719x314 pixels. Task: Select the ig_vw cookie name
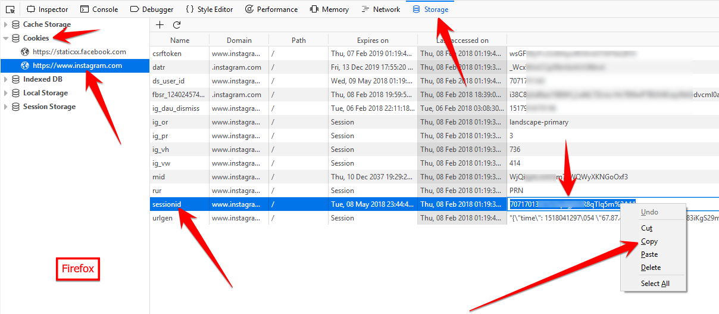click(x=161, y=163)
